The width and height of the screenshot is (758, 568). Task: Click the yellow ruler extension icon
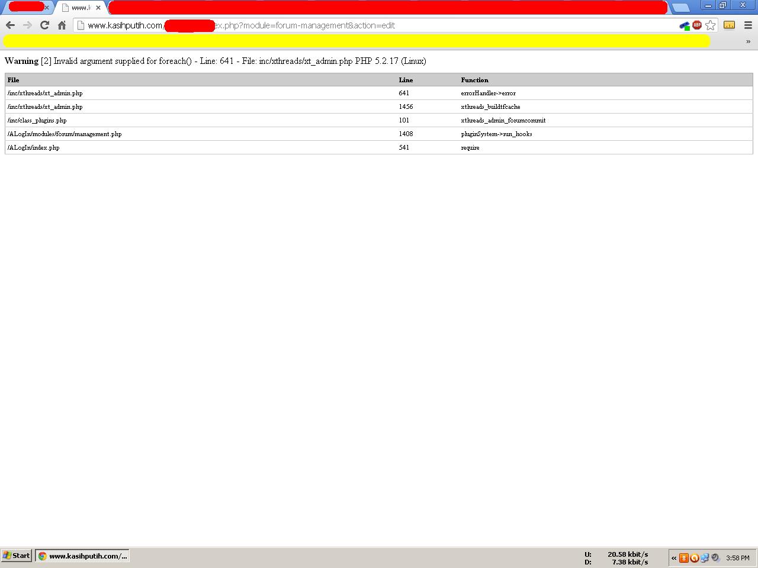pos(729,25)
